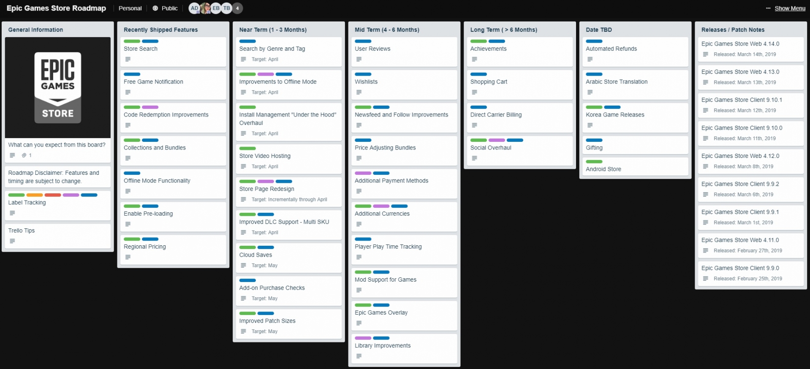Open the Mod Support for Games card
This screenshot has height=369, width=810.
404,282
